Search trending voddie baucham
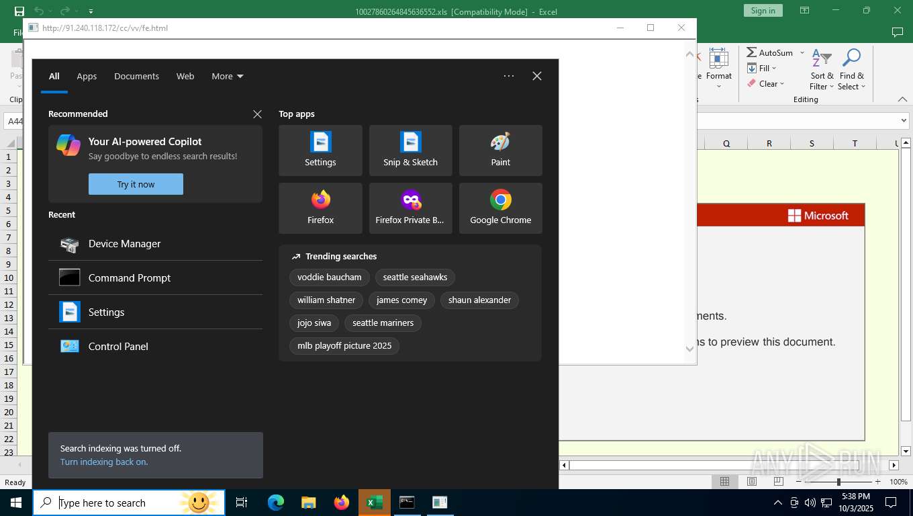 [330, 277]
